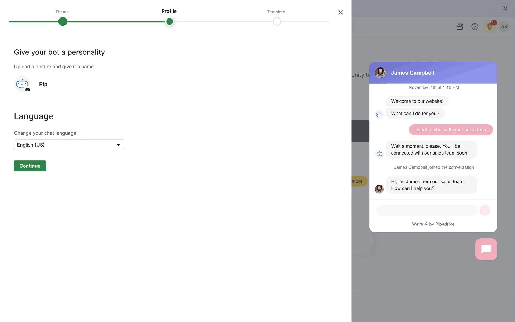This screenshot has width=515, height=322.
Task: Click James Campbell's avatar in chat header
Action: pos(380,73)
